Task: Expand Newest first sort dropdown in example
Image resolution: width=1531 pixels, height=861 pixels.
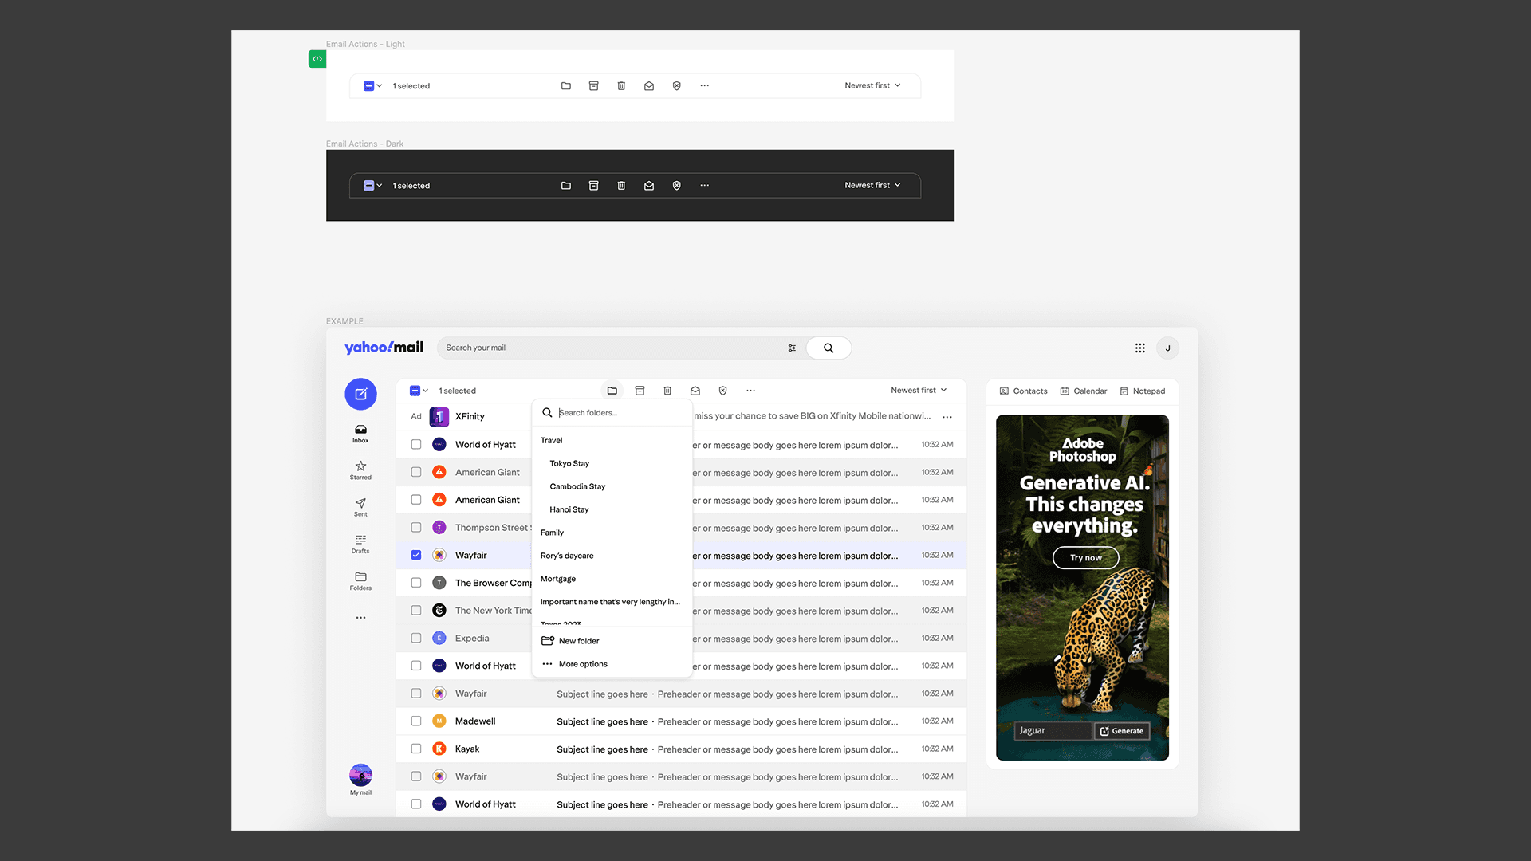Action: pyautogui.click(x=919, y=391)
